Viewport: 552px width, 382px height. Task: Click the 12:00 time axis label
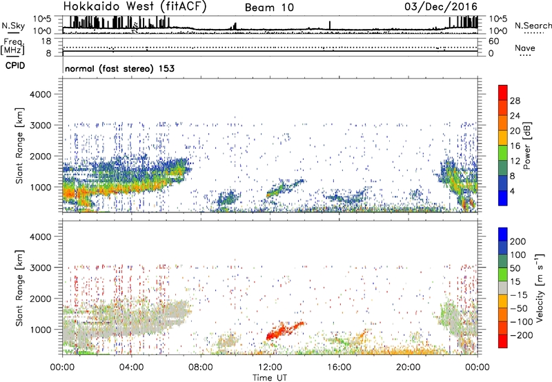pyautogui.click(x=270, y=368)
